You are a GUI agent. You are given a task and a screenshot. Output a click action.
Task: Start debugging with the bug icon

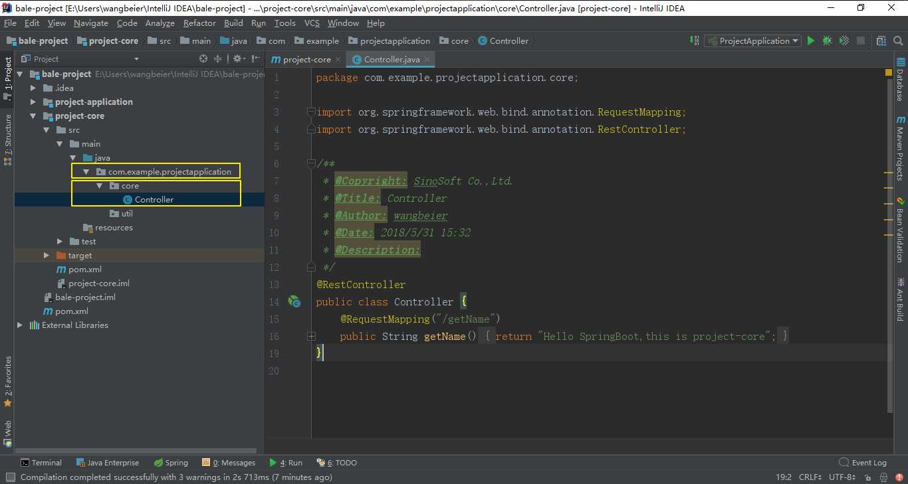pyautogui.click(x=827, y=41)
